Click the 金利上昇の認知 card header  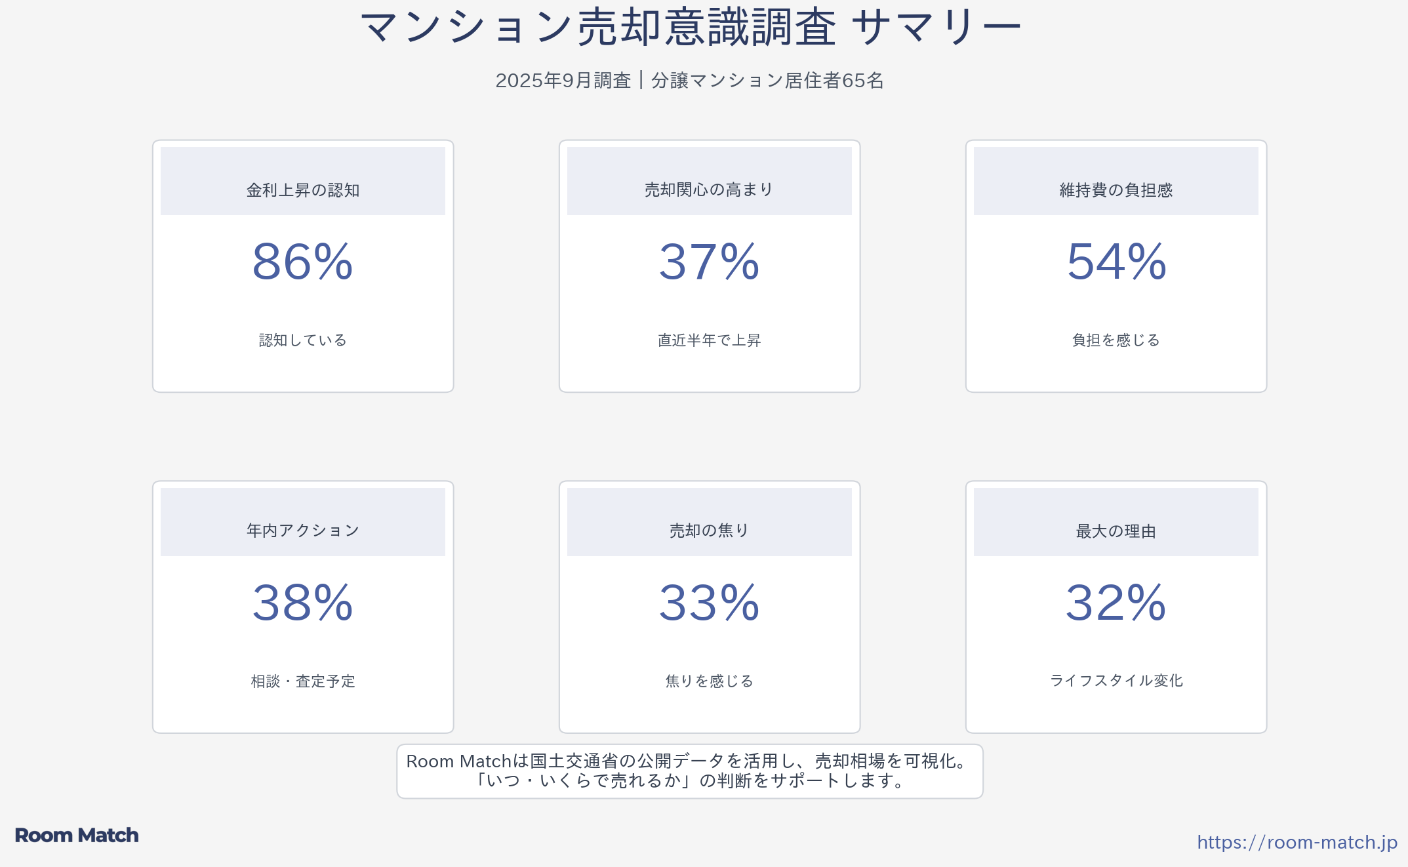(303, 190)
